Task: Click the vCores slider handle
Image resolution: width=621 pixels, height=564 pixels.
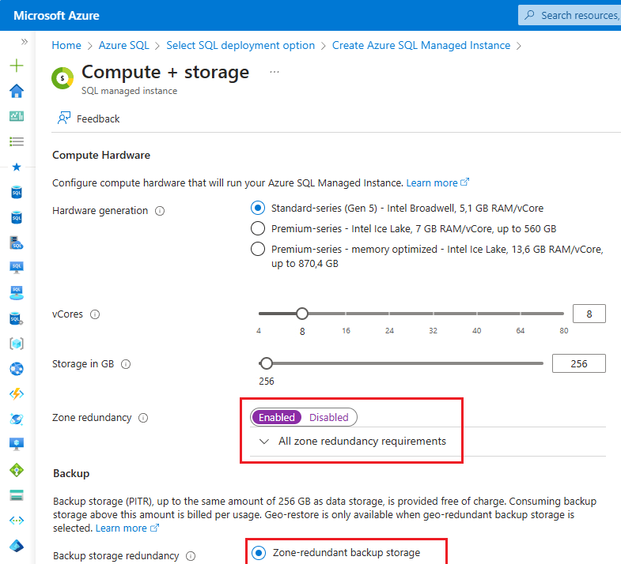Action: coord(301,314)
